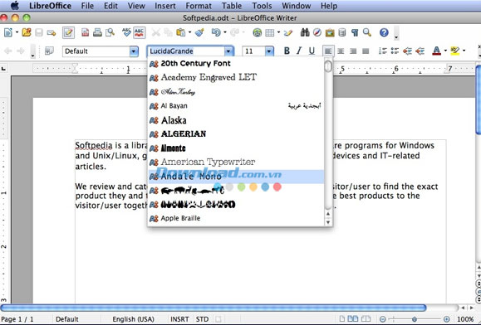
Task: Open the Tools menu
Action: pyautogui.click(x=262, y=6)
